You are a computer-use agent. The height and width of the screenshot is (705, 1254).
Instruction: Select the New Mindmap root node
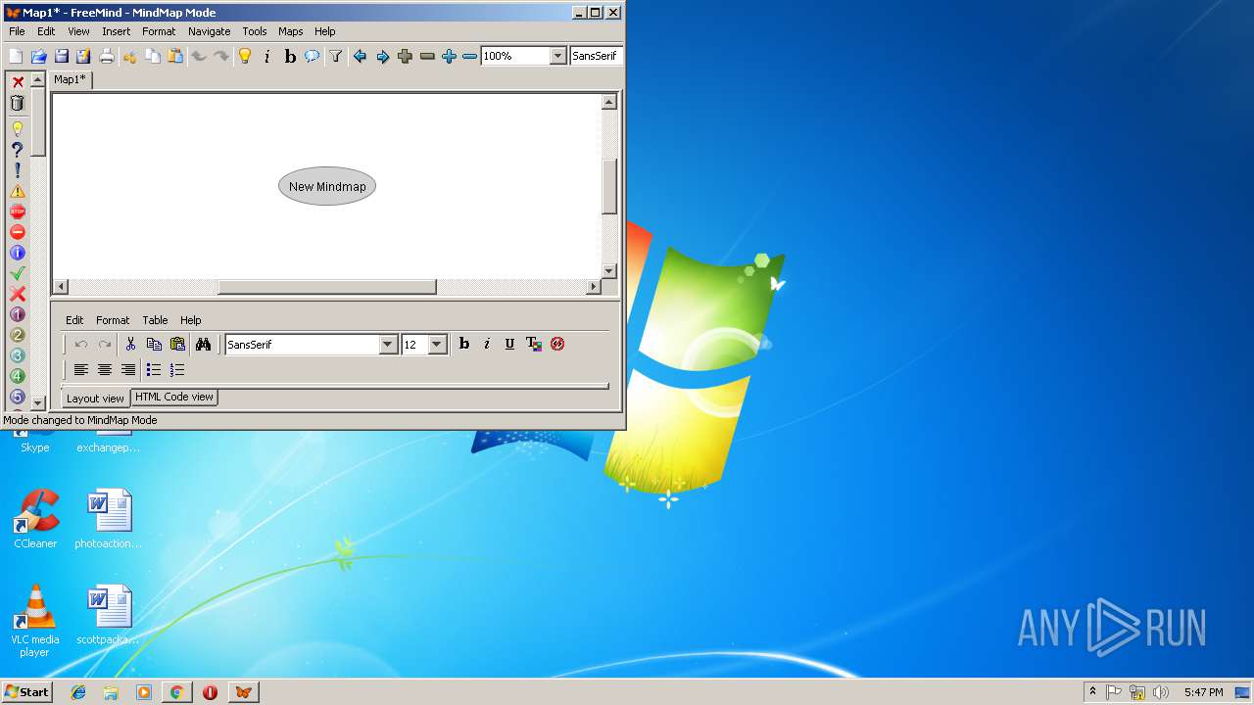click(x=327, y=186)
